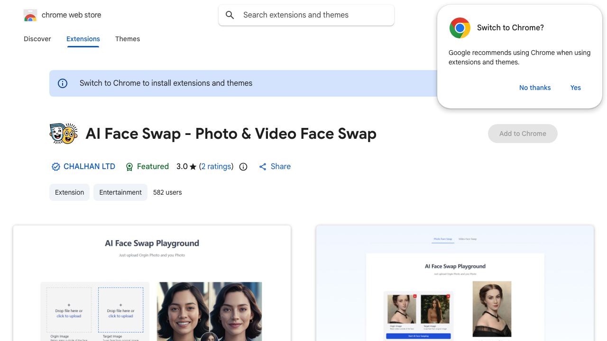Click the rating star icon
This screenshot has height=341, width=607.
pos(193,167)
